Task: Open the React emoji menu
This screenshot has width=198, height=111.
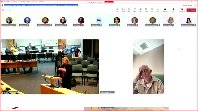Action: point(135,10)
